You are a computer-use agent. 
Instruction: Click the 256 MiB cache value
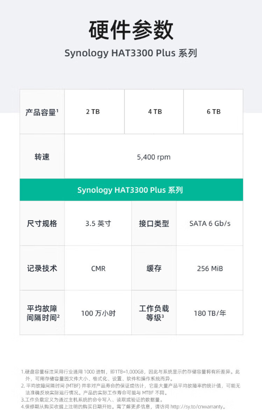[210, 268]
